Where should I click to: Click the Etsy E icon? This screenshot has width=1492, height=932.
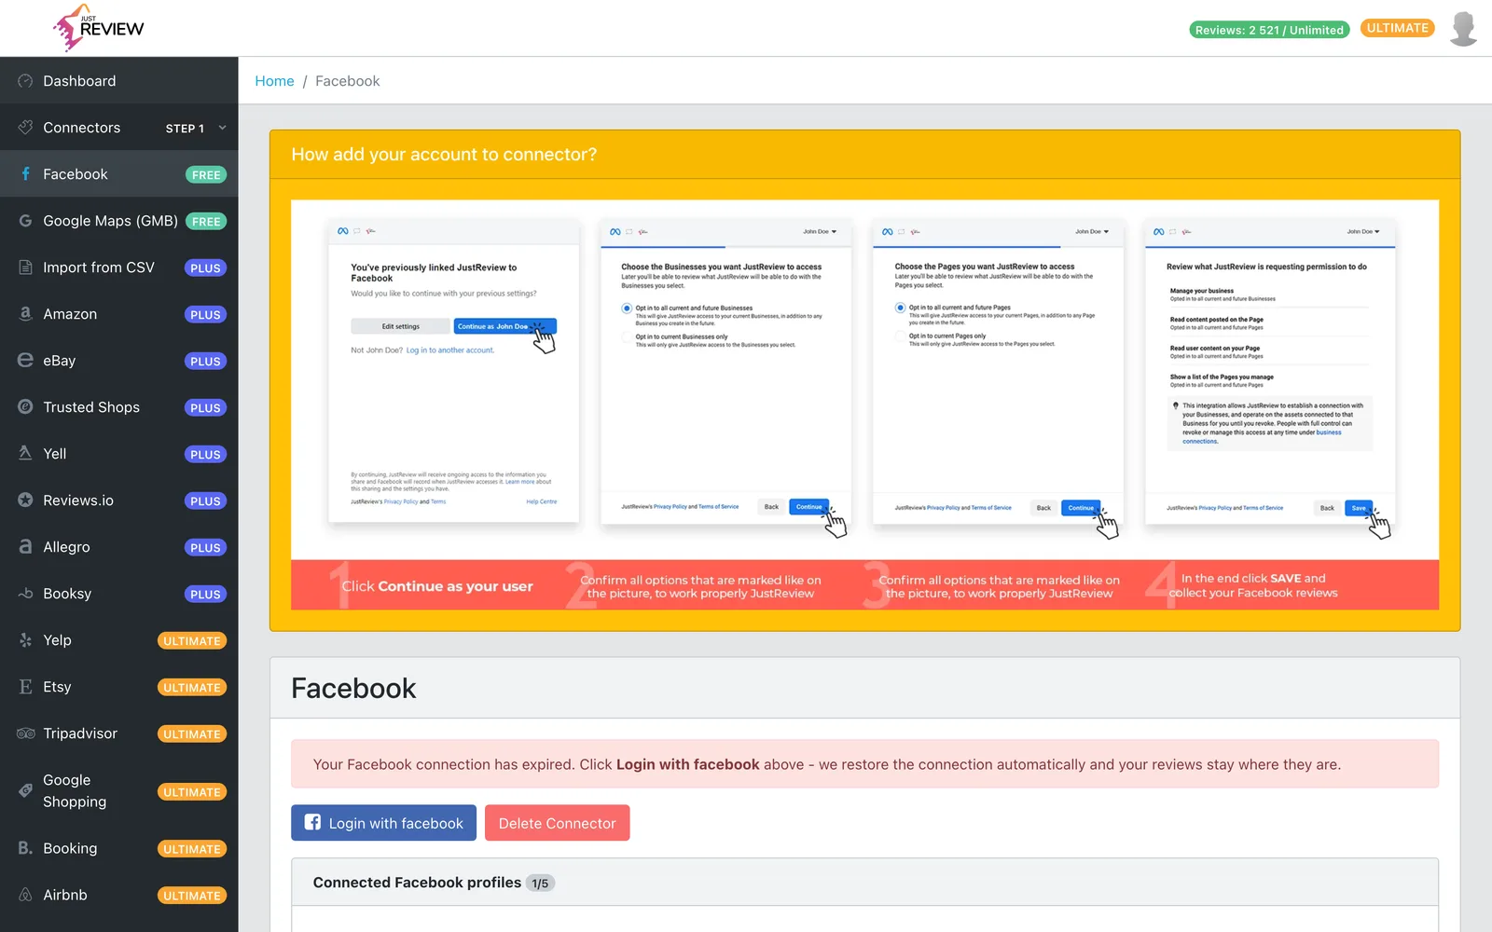tap(25, 687)
